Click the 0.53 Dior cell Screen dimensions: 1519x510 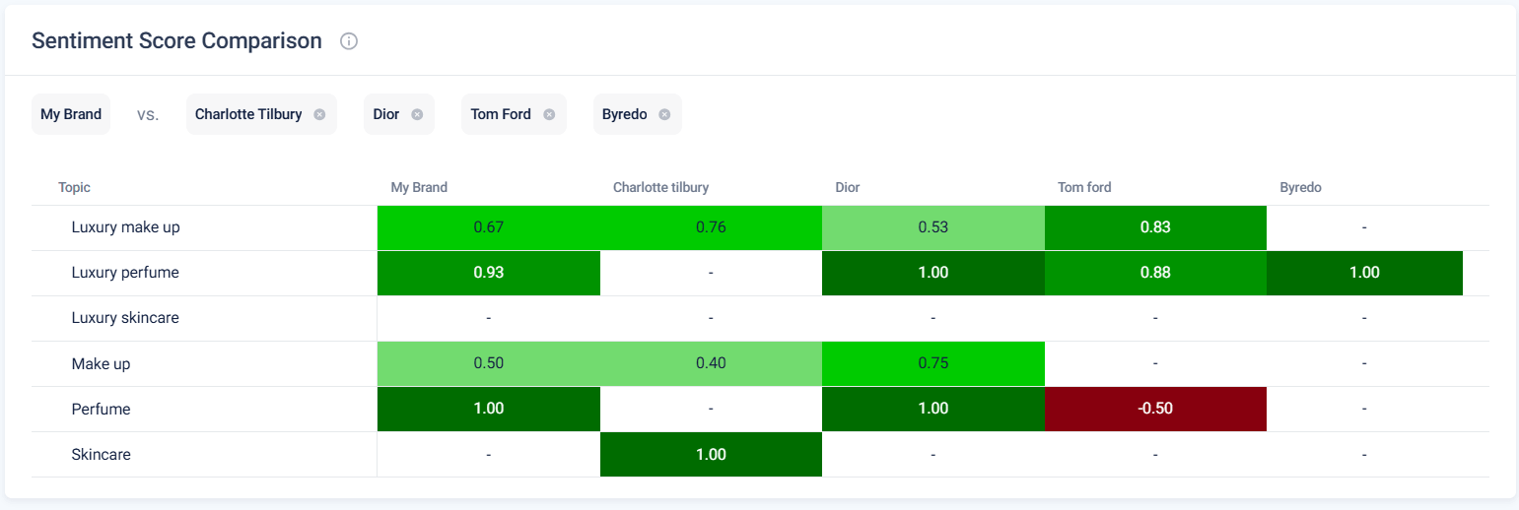(x=932, y=227)
